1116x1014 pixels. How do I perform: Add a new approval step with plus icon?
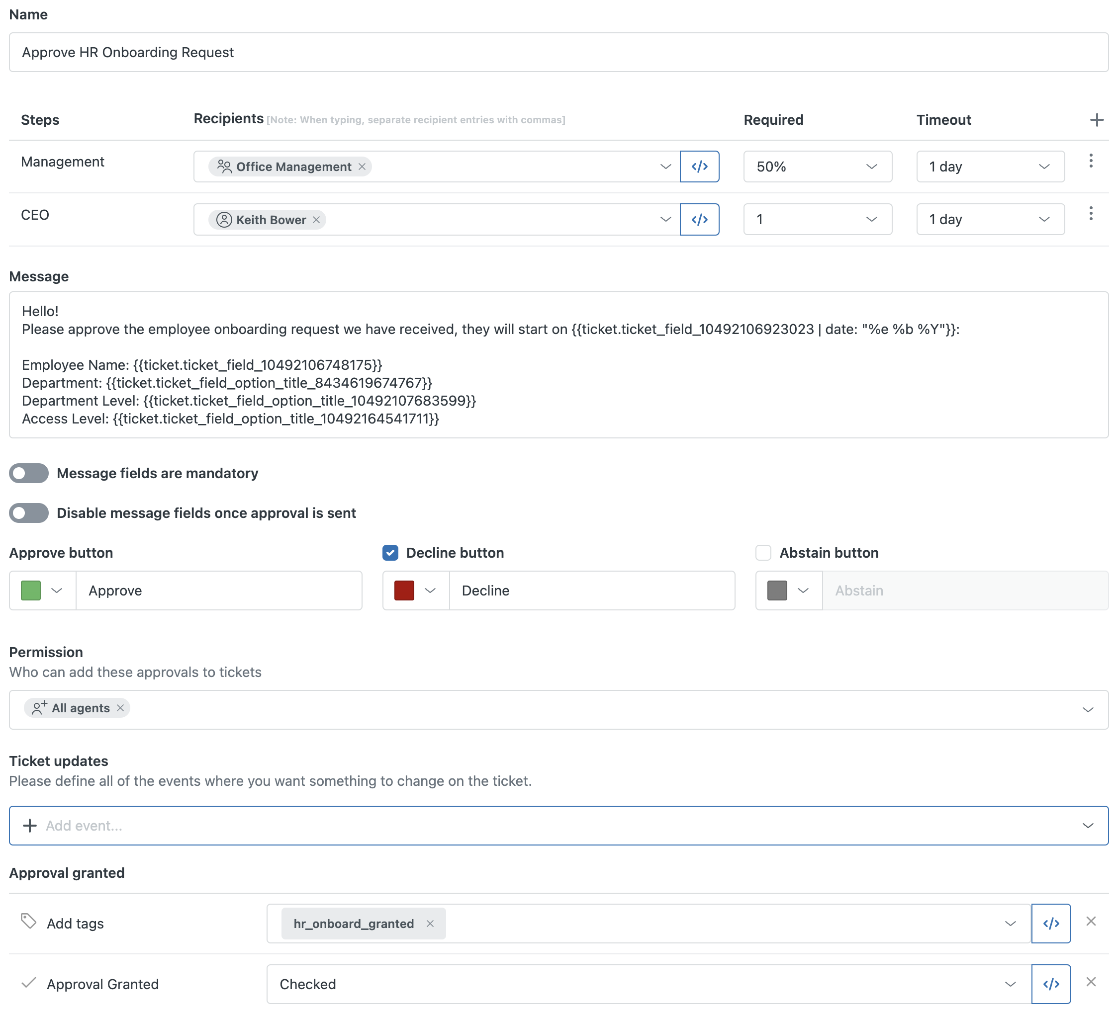[1096, 120]
